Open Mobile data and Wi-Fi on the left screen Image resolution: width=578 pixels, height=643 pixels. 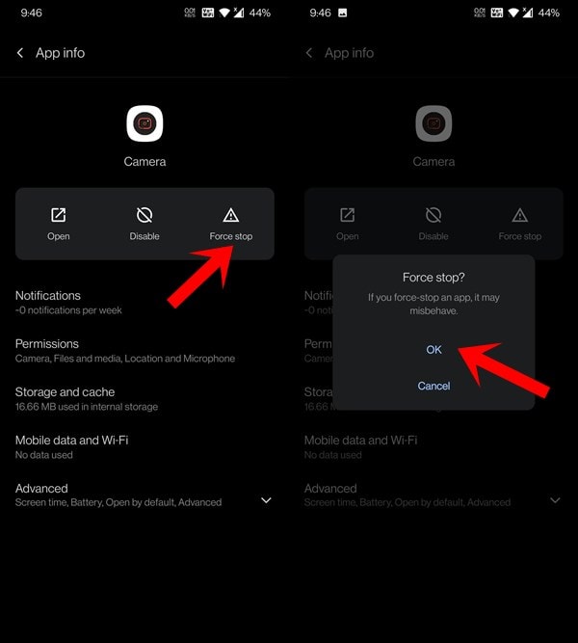[144, 447]
